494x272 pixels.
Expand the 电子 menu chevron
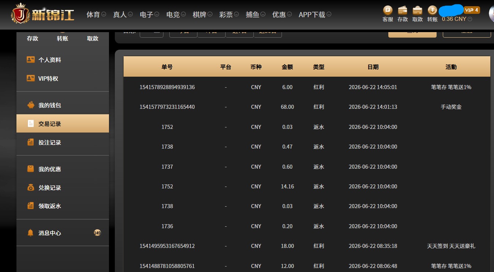click(x=157, y=15)
